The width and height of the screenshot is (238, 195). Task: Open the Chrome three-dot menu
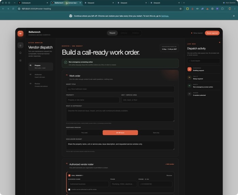[x=235, y=9]
